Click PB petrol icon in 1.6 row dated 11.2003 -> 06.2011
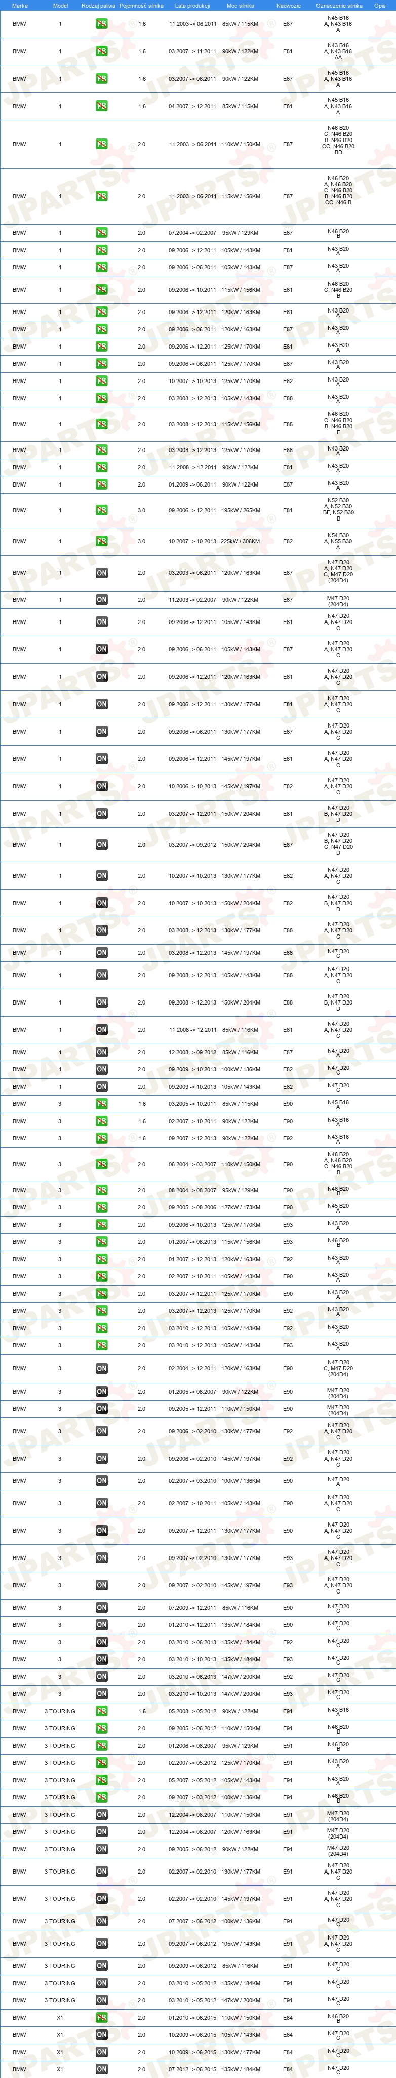The image size is (396, 2078). 101,24
